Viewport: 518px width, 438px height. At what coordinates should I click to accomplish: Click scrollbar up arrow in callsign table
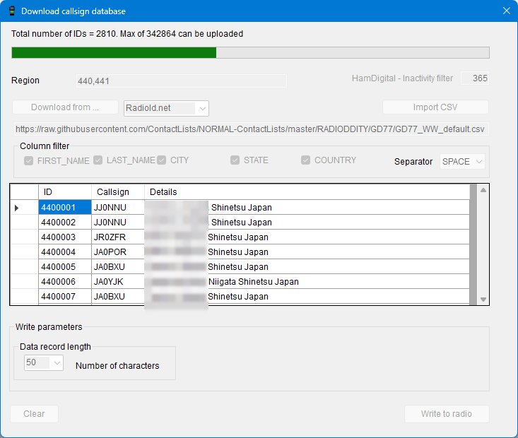tap(483, 190)
